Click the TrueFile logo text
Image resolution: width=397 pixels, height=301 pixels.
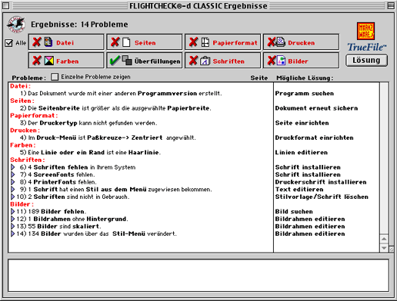coord(367,47)
